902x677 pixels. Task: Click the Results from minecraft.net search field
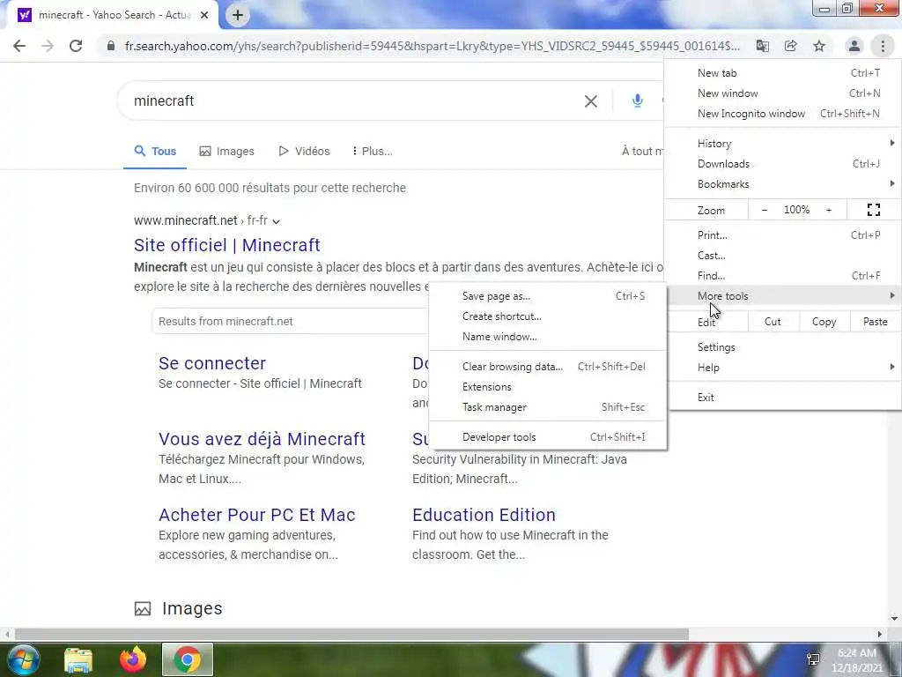[291, 321]
